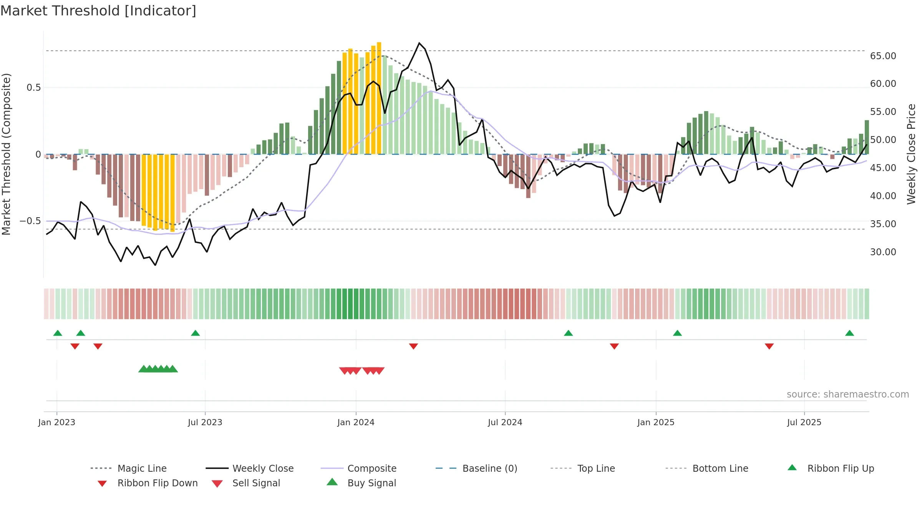Click the Jul 2023 x-axis label
The image size is (922, 519).
pos(205,422)
